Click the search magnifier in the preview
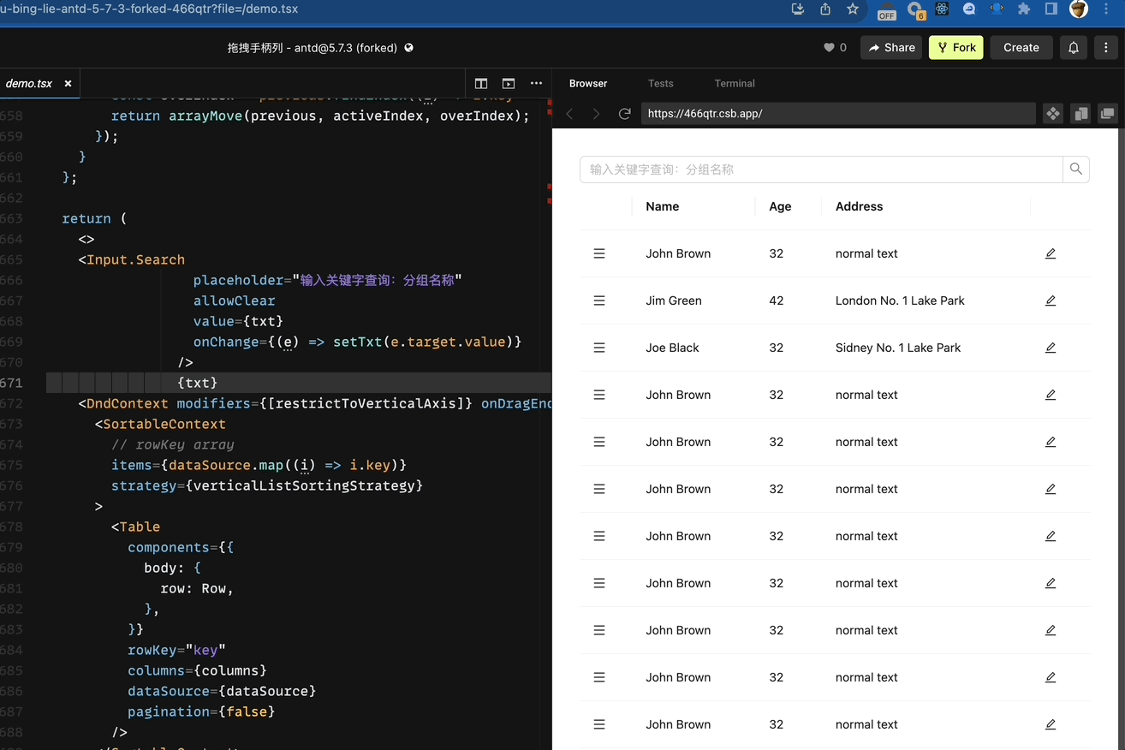This screenshot has width=1125, height=750. tap(1076, 169)
